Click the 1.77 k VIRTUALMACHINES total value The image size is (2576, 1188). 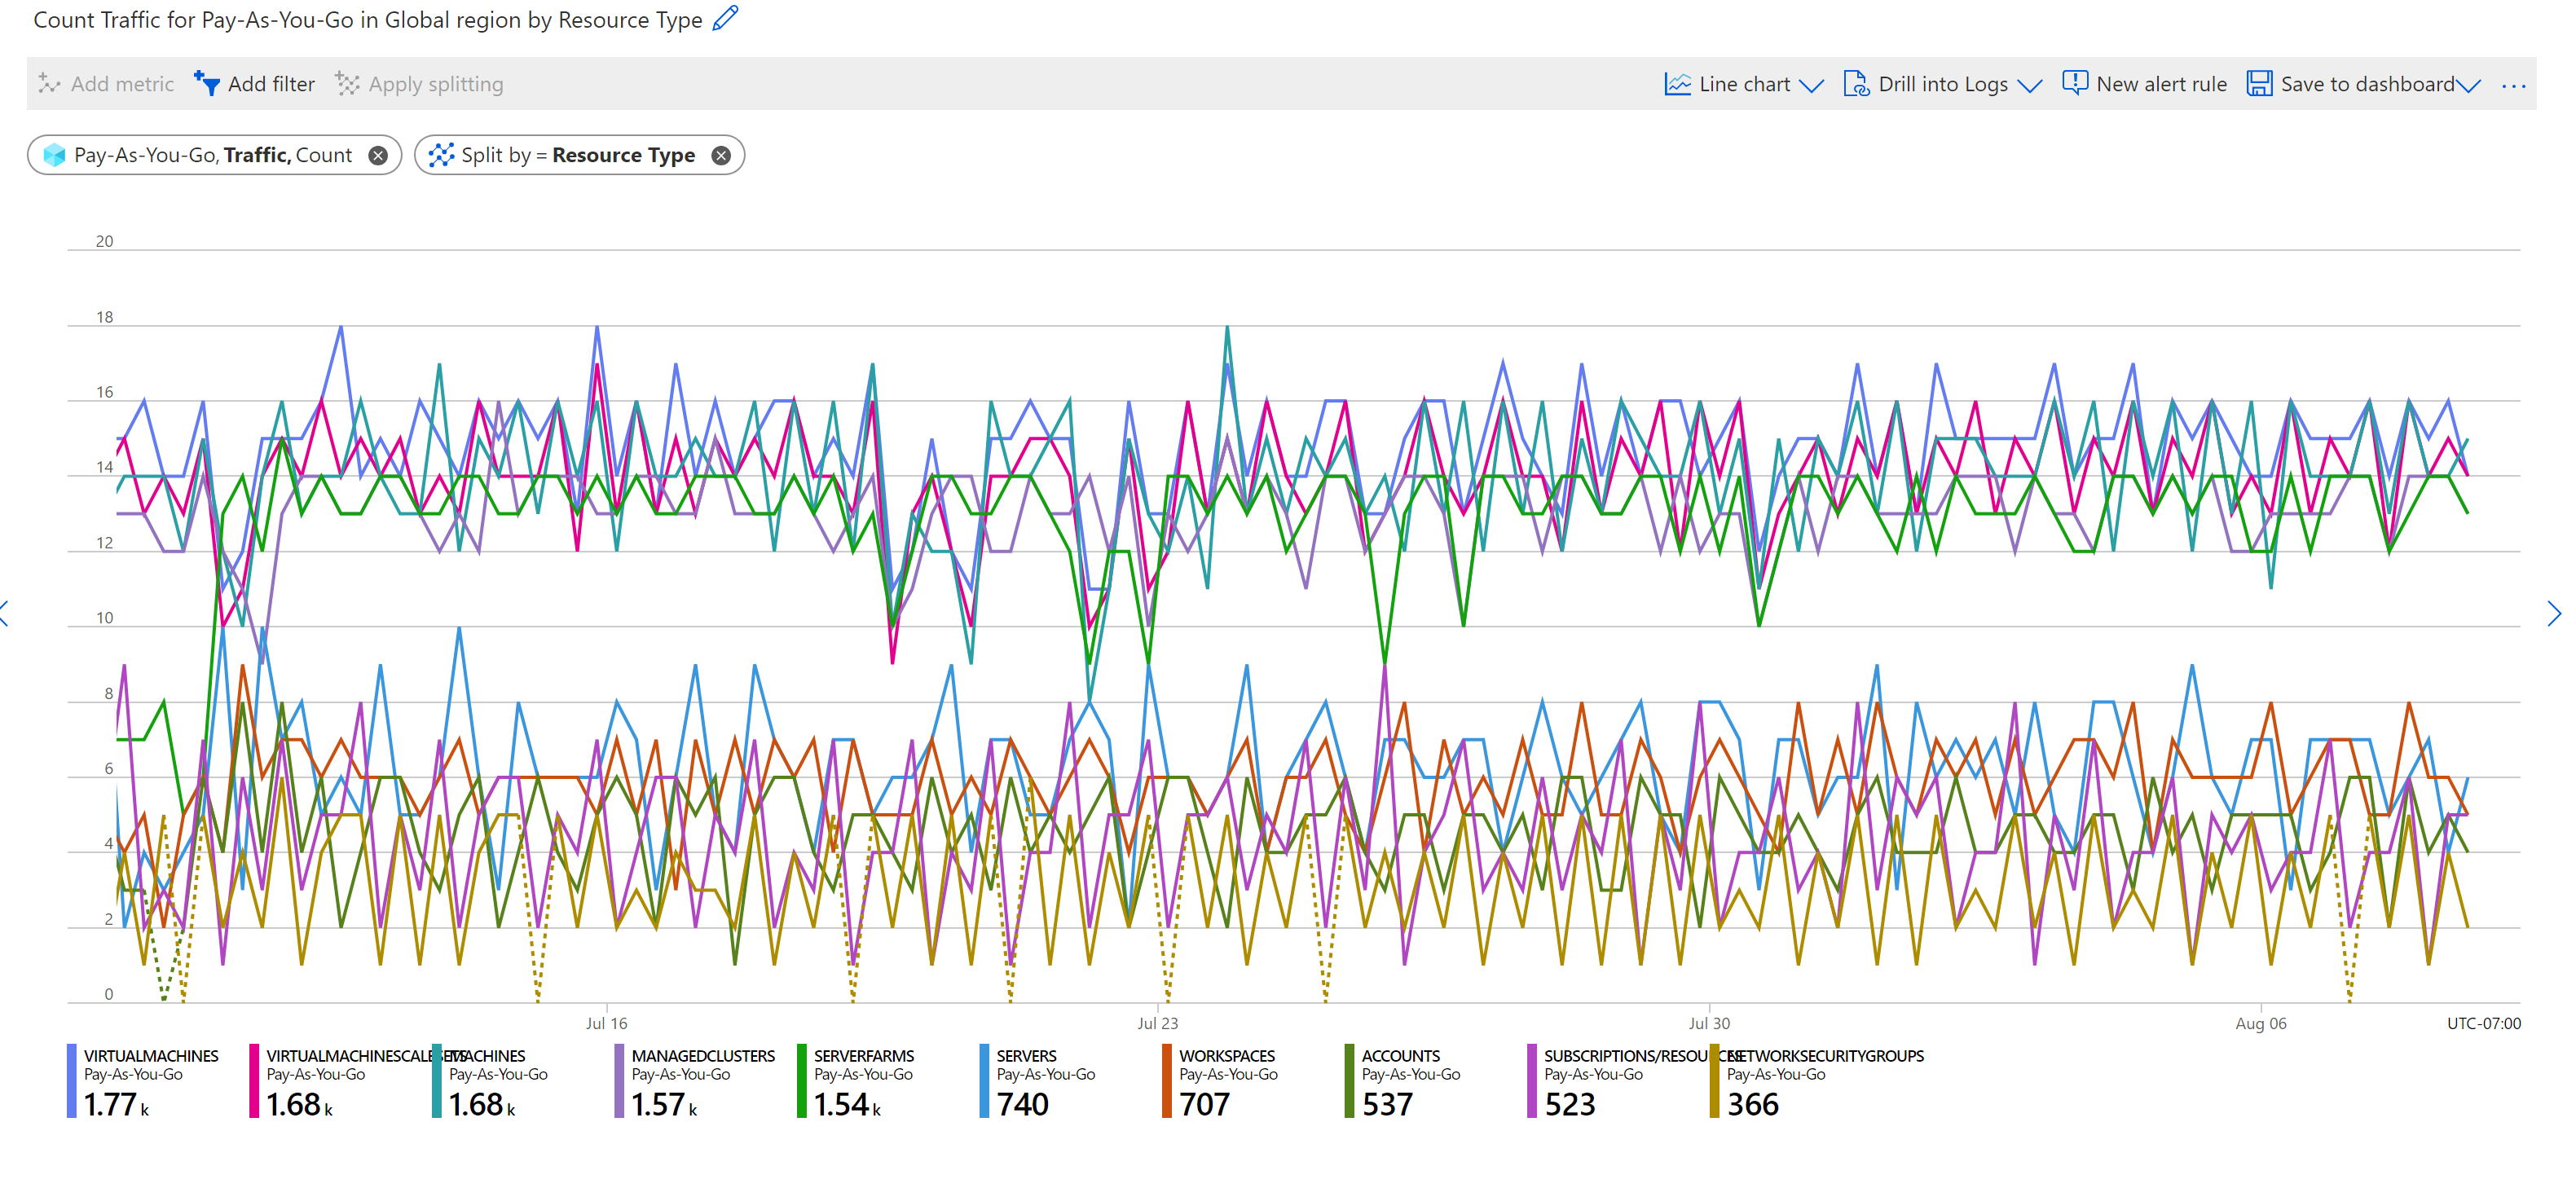point(116,1104)
